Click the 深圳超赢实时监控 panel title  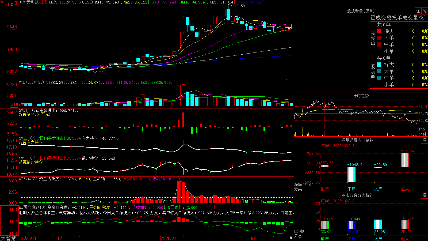coord(357,140)
